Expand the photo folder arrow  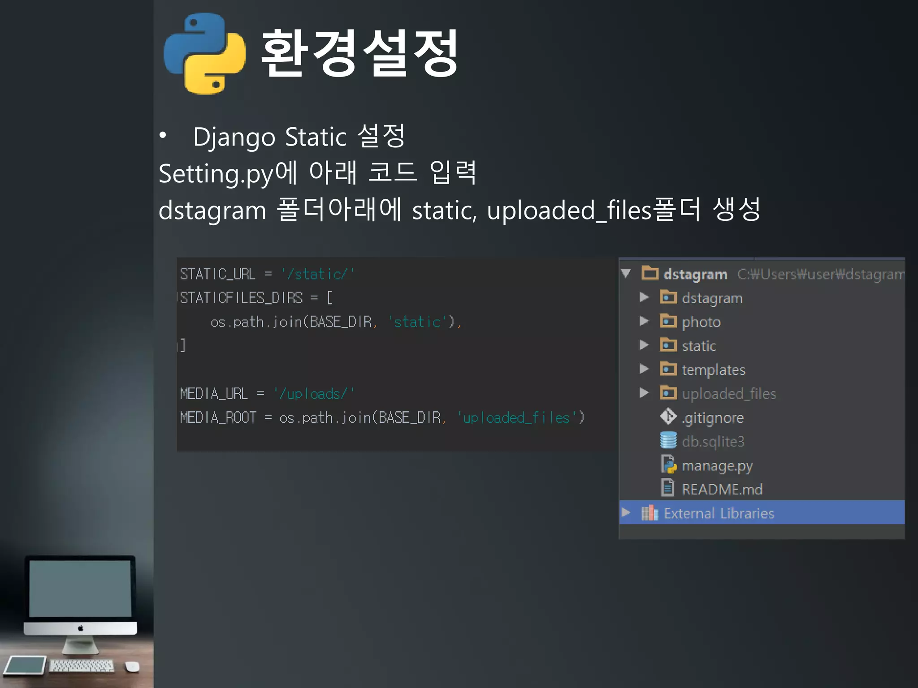[x=644, y=321]
